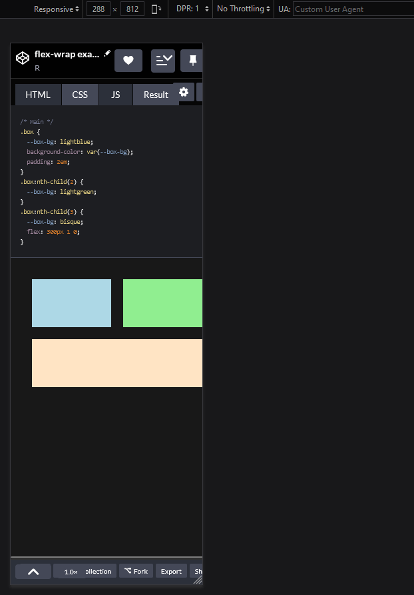Click the '--box-bg: lightgreen;' code line
Image resolution: width=414 pixels, height=595 pixels.
click(62, 192)
